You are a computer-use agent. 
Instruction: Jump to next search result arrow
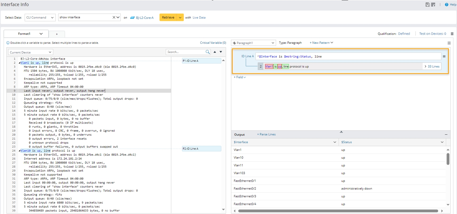(x=221, y=52)
